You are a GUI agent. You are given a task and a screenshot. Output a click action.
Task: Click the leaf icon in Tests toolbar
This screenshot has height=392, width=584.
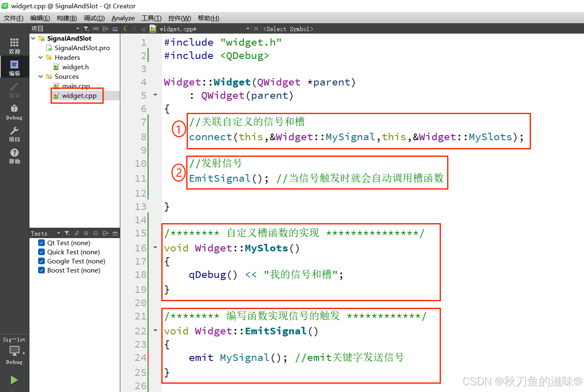coord(77,234)
